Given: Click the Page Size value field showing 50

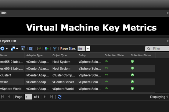Looking at the screenshot, I should pos(81,49).
